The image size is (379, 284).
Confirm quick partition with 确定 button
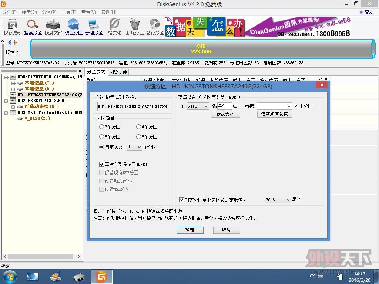click(x=190, y=230)
